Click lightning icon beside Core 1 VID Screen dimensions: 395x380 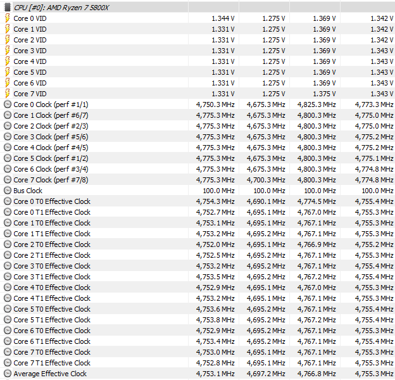click(8, 29)
